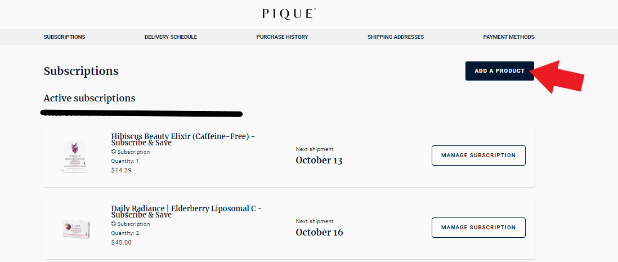Select the Payment Methods tab
Image resolution: width=618 pixels, height=262 pixels.
pos(509,37)
